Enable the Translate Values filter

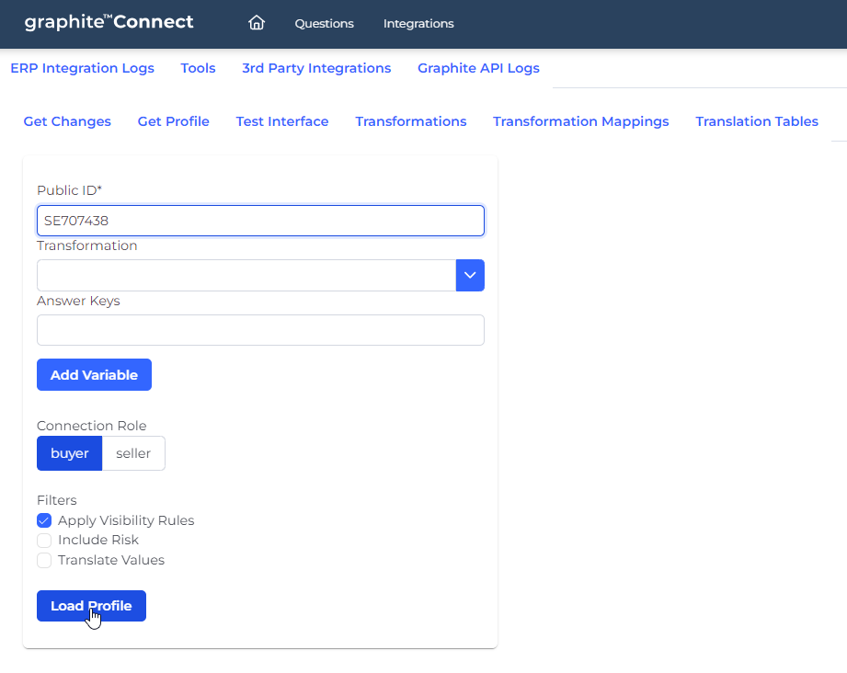[x=44, y=560]
